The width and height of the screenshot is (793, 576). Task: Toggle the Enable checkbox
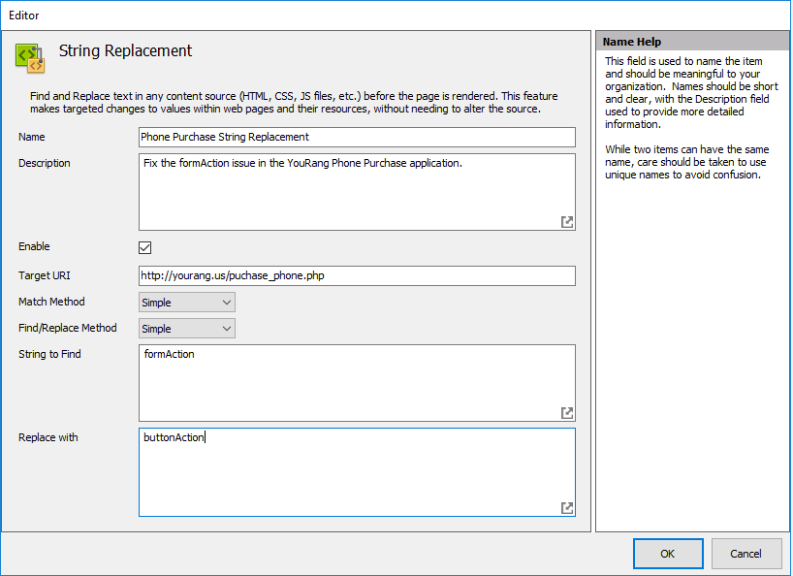(x=145, y=247)
